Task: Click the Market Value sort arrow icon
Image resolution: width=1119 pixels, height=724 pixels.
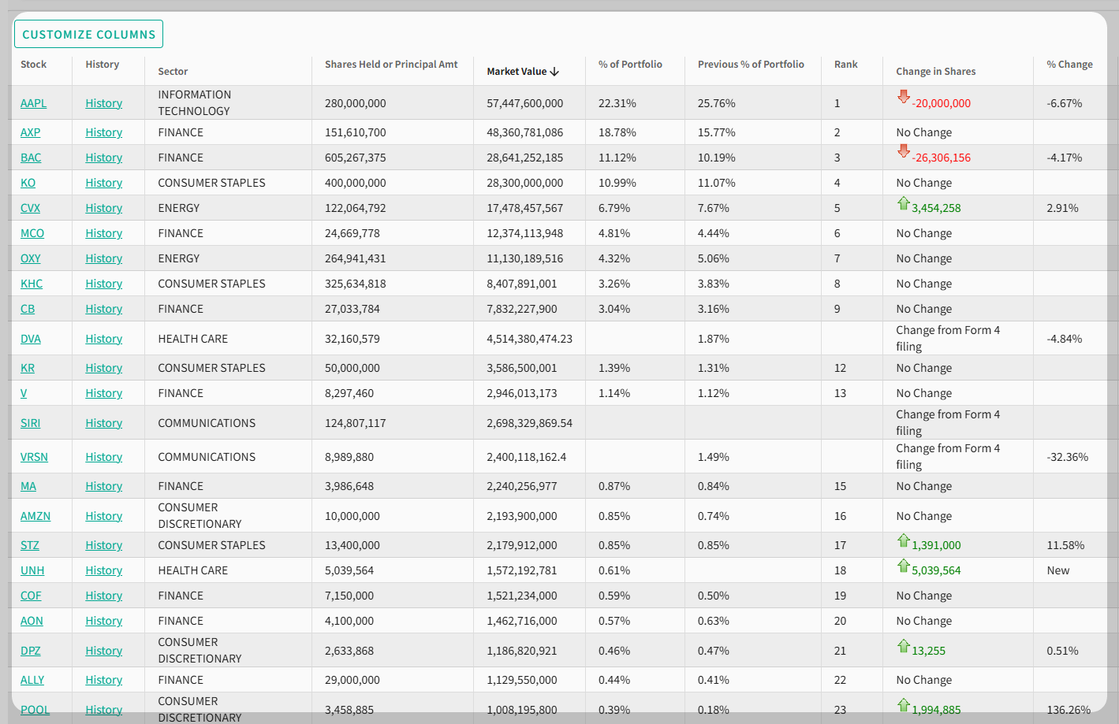Action: point(554,72)
